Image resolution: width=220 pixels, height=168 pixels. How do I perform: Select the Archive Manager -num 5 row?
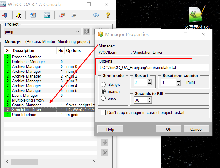(49, 90)
